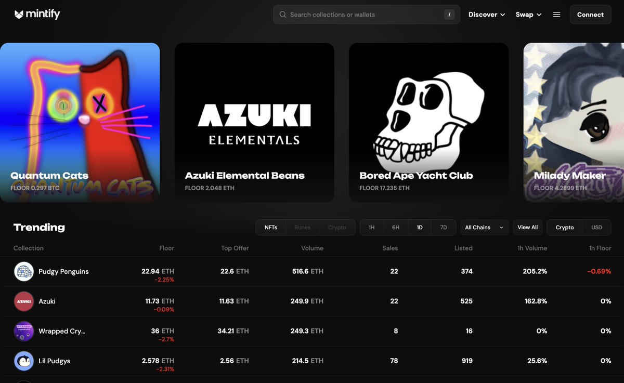Sort by the Sales column header
The height and width of the screenshot is (383, 624).
(390, 248)
